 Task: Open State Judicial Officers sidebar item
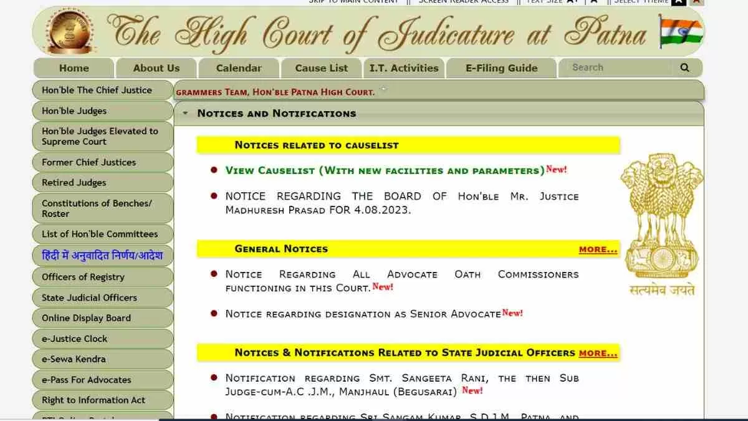[103, 298]
